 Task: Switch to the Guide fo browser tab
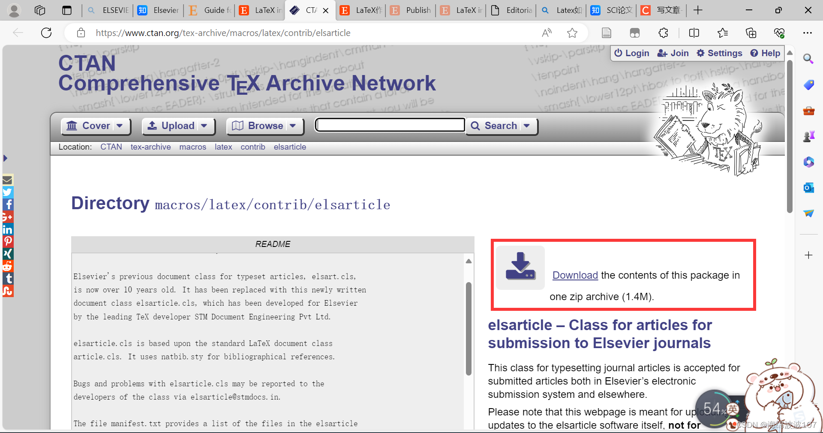210,10
